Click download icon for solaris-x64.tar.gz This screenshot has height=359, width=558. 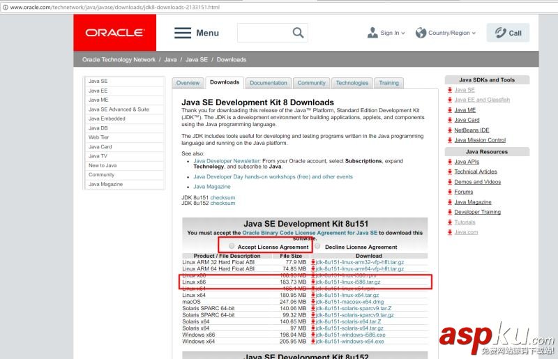tap(313, 328)
